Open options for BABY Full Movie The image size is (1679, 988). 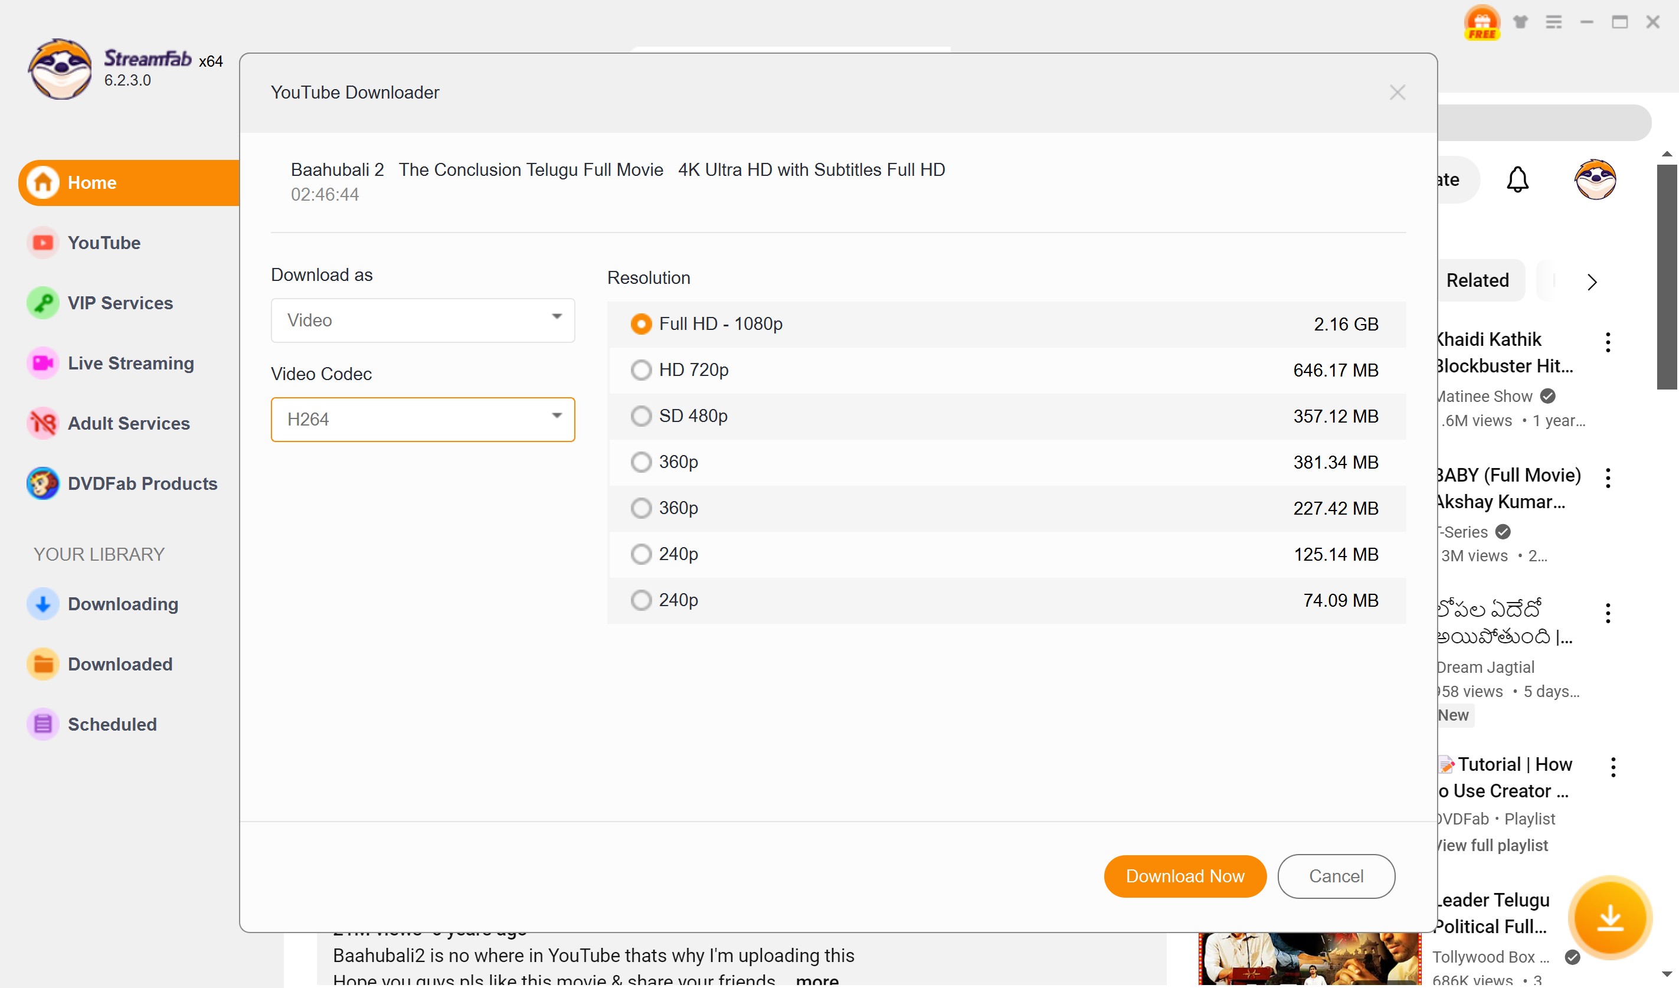coord(1608,477)
